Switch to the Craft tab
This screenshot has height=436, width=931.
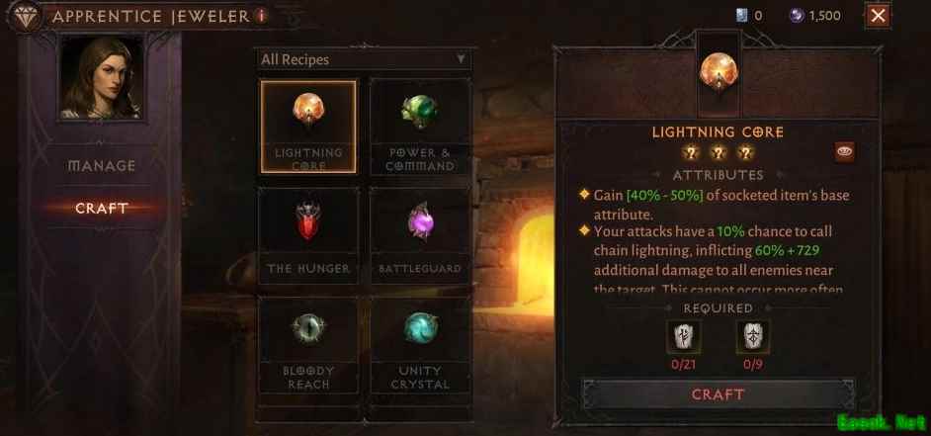(102, 209)
